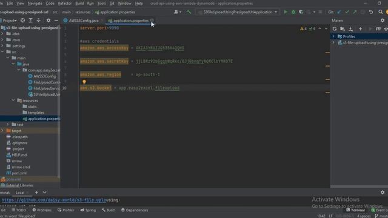The height and width of the screenshot is (218, 388).
Task: Reload all Maven projects
Action: coord(335,29)
